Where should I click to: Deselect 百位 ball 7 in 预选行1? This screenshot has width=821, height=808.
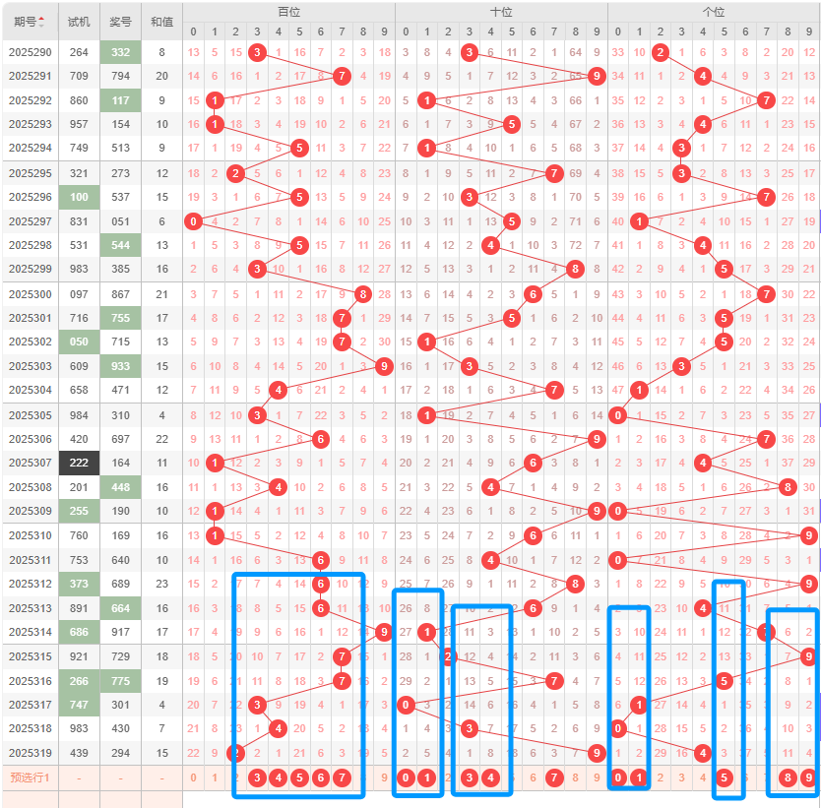(x=342, y=777)
